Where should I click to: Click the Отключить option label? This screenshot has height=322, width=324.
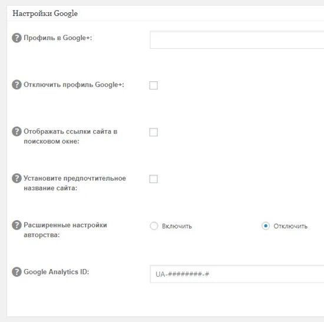[x=290, y=226]
